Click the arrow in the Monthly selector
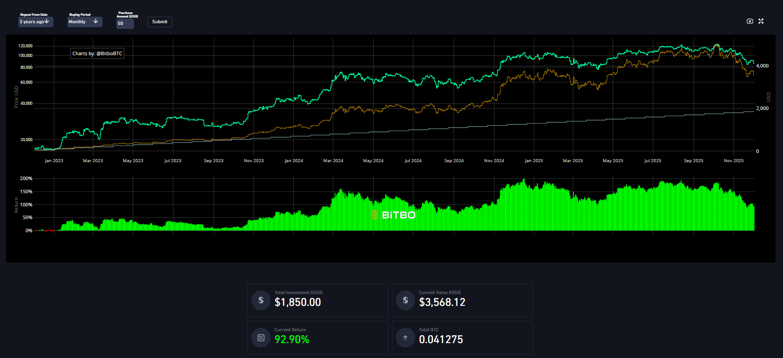 95,21
